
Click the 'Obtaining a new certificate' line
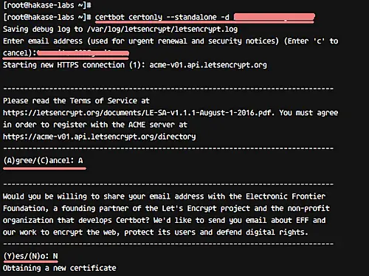60,268
